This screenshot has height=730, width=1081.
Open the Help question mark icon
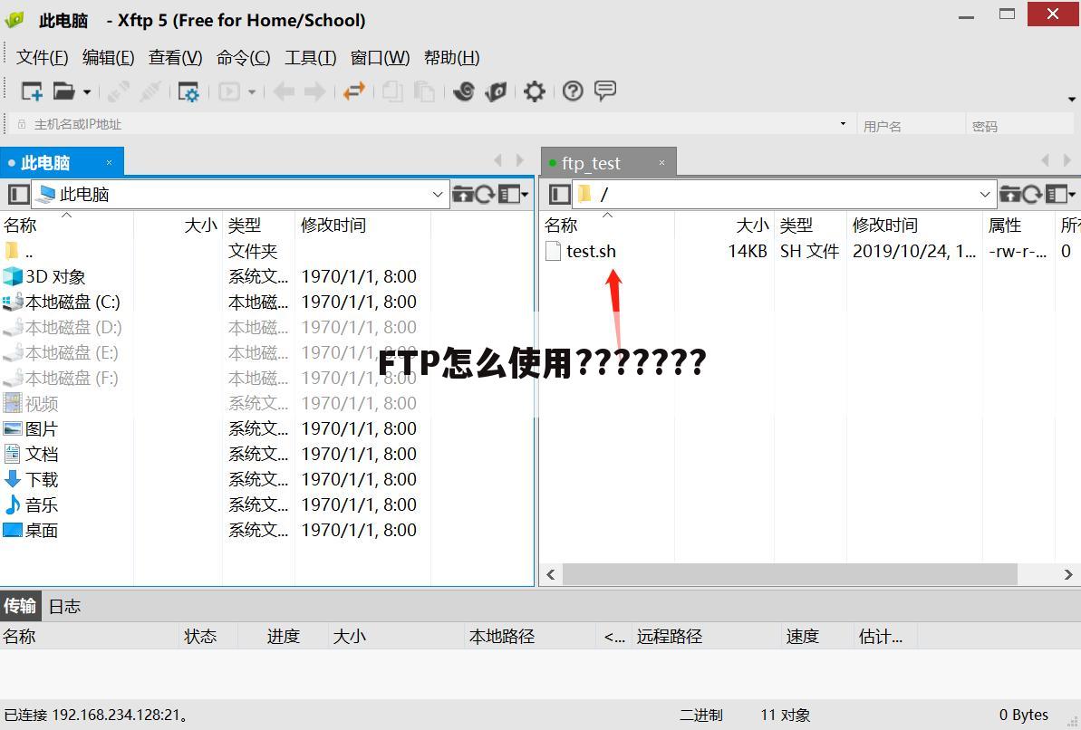pos(573,91)
